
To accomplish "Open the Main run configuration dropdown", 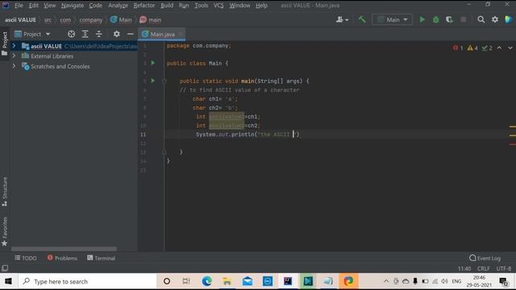I will pyautogui.click(x=392, y=19).
